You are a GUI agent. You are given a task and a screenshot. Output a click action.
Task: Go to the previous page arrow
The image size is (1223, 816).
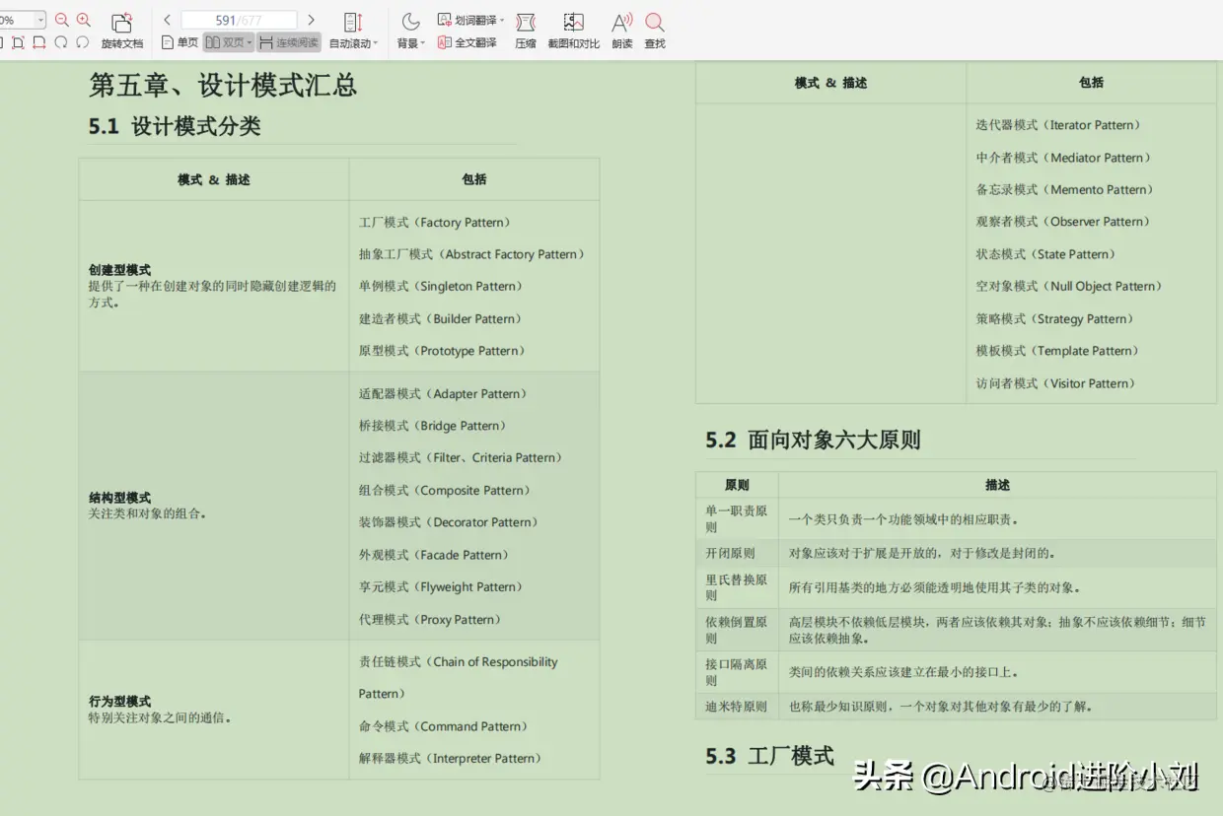167,20
